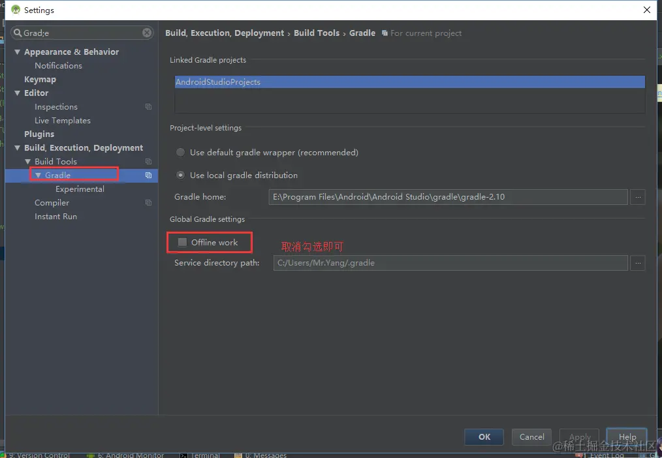
Task: Click 'Build, Execution, Deployment' breadcrumb
Action: (x=225, y=33)
